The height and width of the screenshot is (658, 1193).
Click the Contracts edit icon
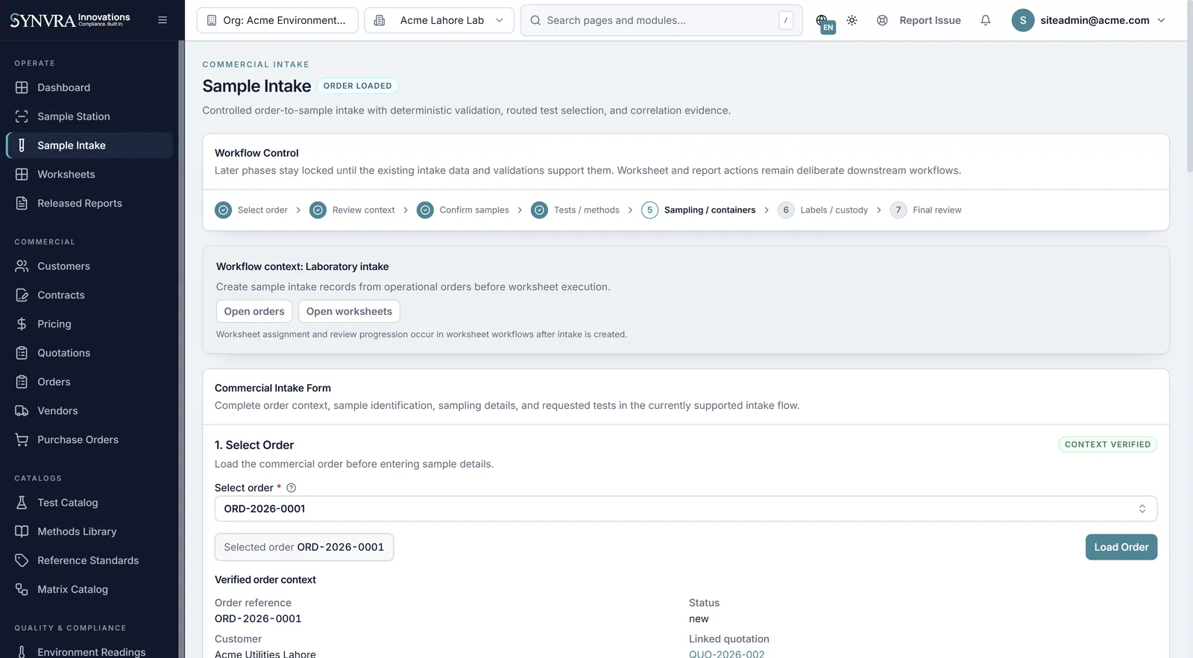coord(22,295)
